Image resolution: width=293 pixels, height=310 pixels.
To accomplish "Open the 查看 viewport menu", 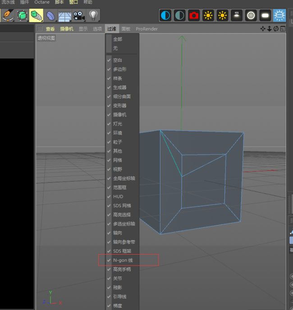I will (50, 29).
